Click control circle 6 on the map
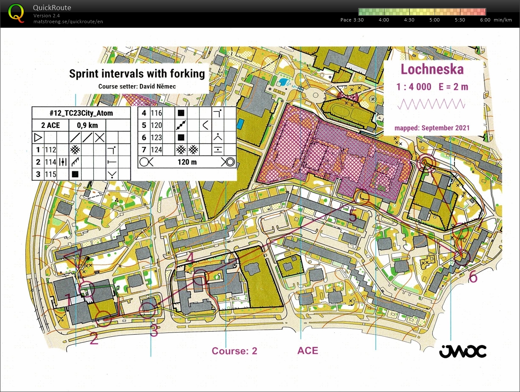 [462, 257]
